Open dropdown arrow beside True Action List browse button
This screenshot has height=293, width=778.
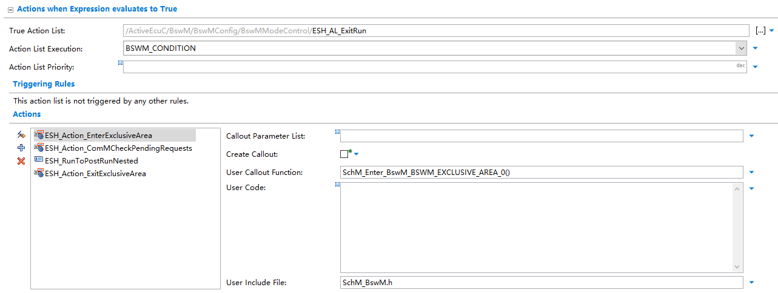pyautogui.click(x=772, y=31)
